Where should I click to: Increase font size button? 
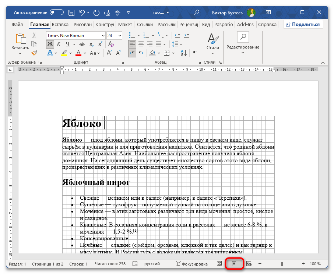tap(109, 53)
